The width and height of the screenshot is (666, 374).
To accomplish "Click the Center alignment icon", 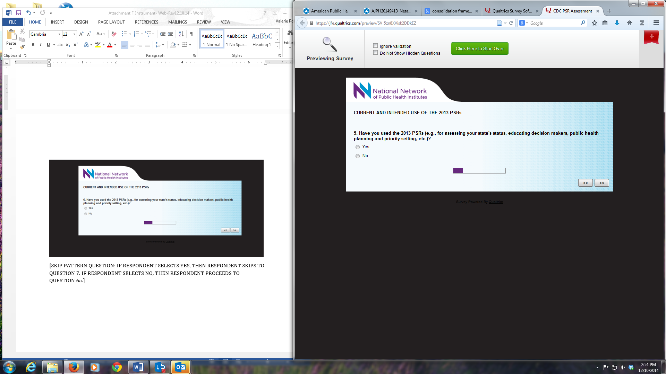I will [x=132, y=45].
